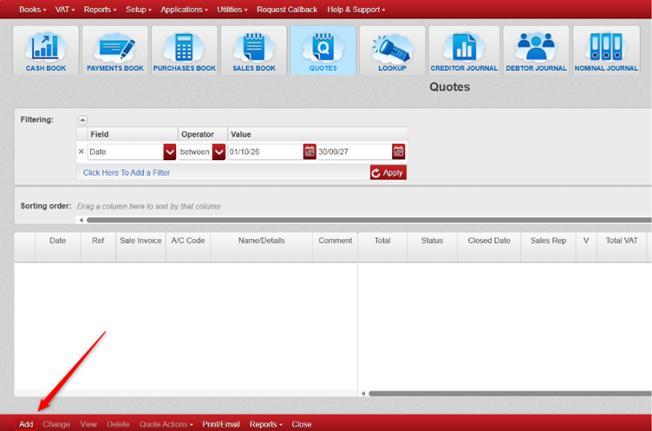Click Print/Email in bottom bar
The width and height of the screenshot is (652, 431).
[x=221, y=424]
